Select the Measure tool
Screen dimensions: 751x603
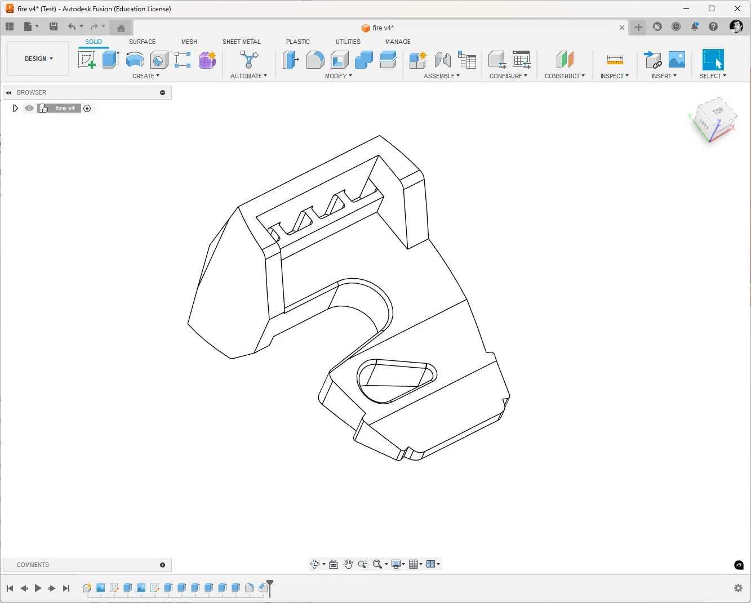click(615, 59)
